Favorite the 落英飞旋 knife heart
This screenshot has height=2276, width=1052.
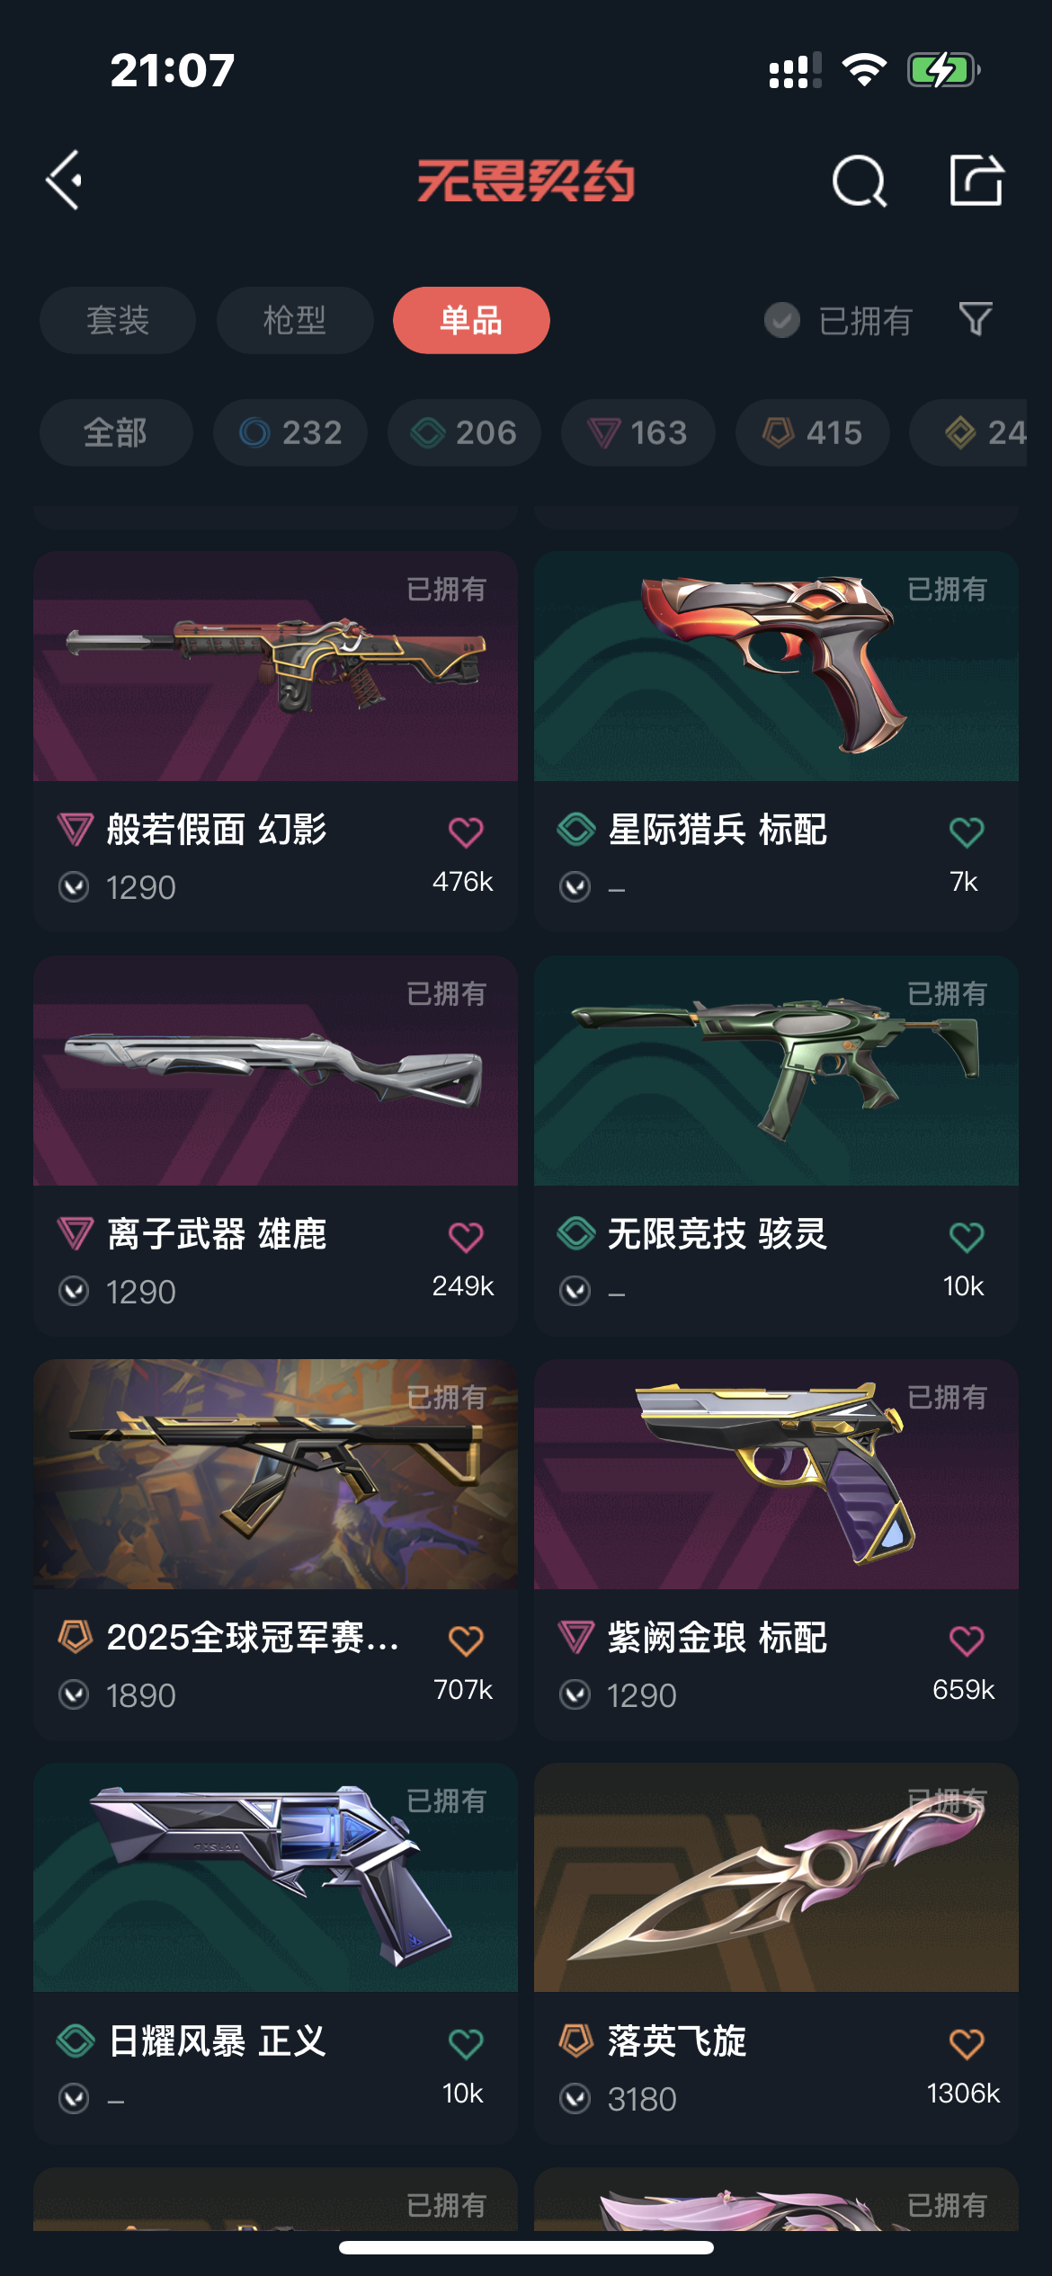click(x=967, y=2043)
